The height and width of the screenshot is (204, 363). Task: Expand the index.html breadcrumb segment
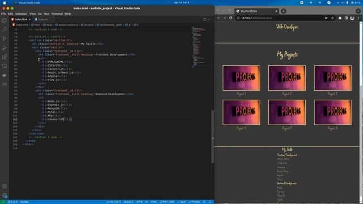coord(20,25)
